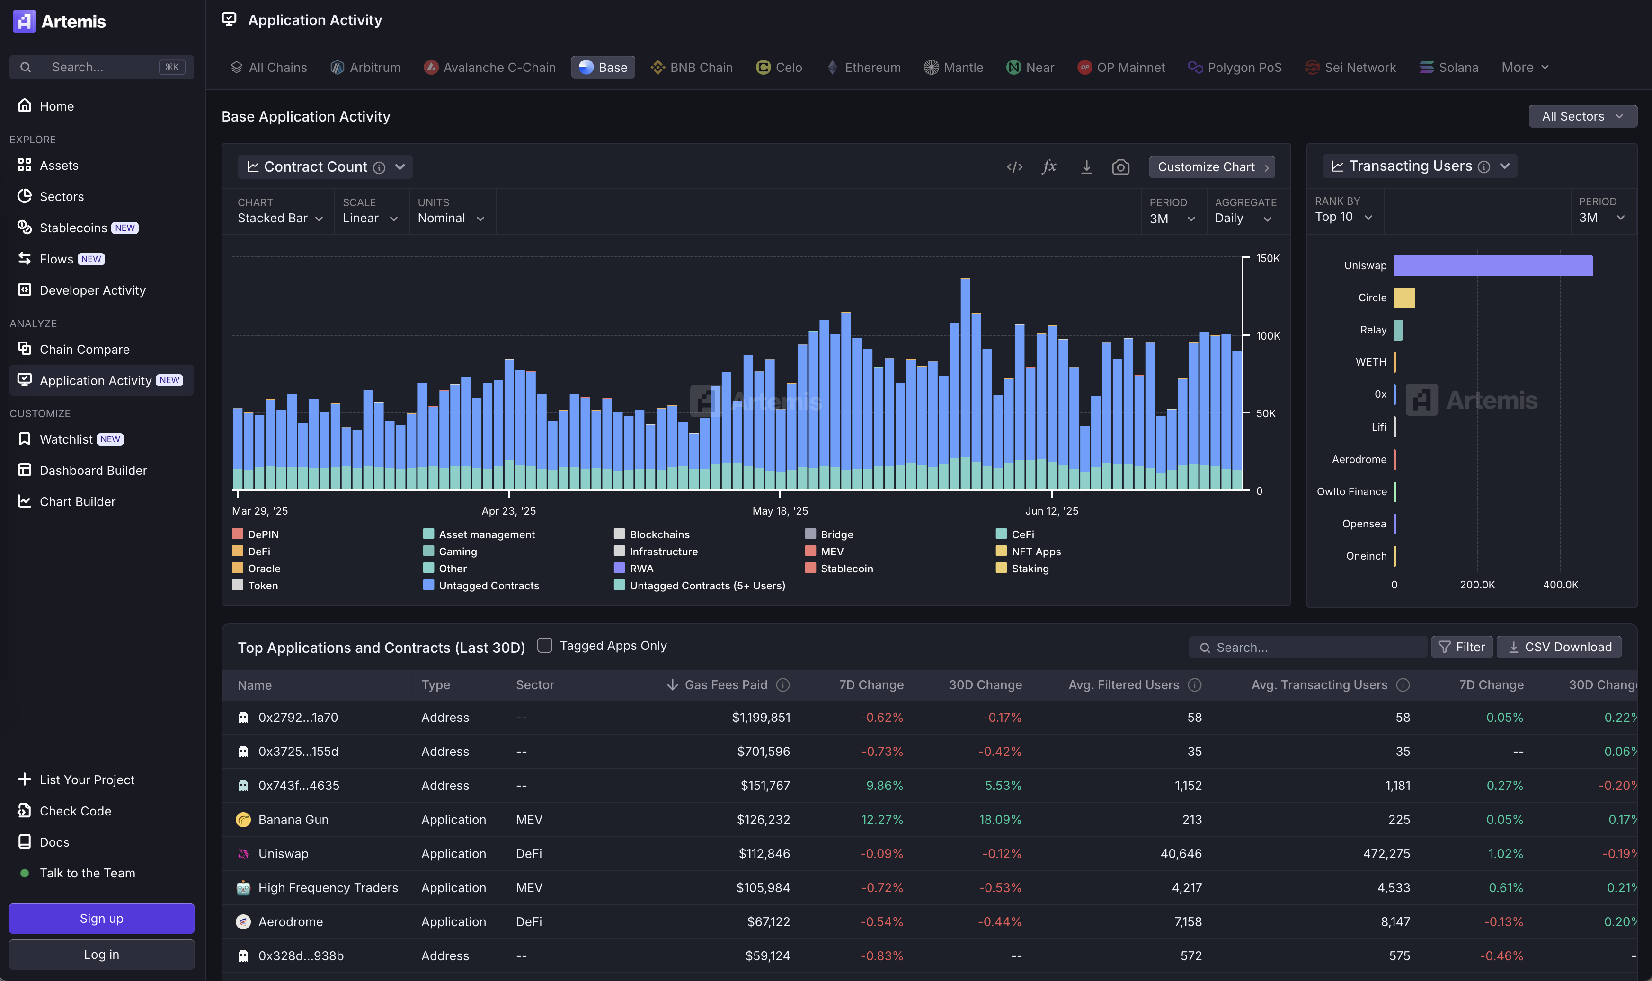
Task: Click Talk to the Team link
Action: (87, 873)
